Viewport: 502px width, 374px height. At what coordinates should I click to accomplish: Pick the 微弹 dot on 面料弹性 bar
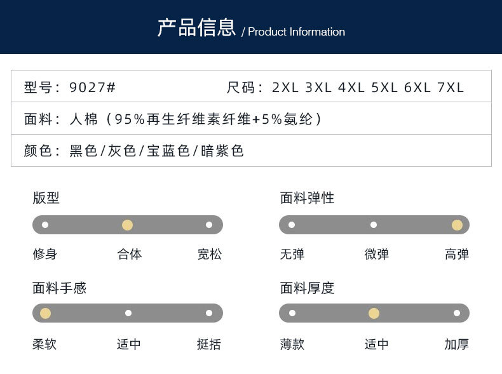(x=374, y=225)
